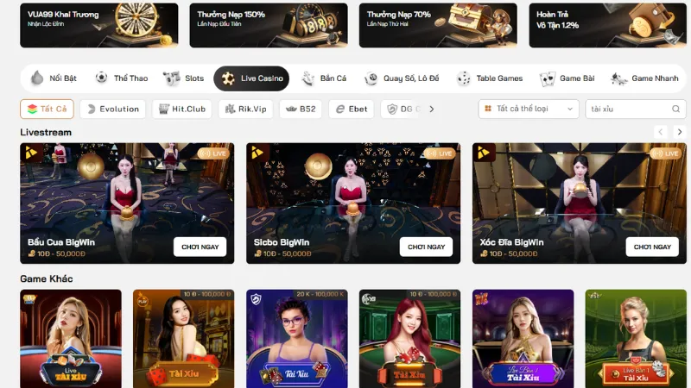Filter games by Evolution provider

click(113, 110)
